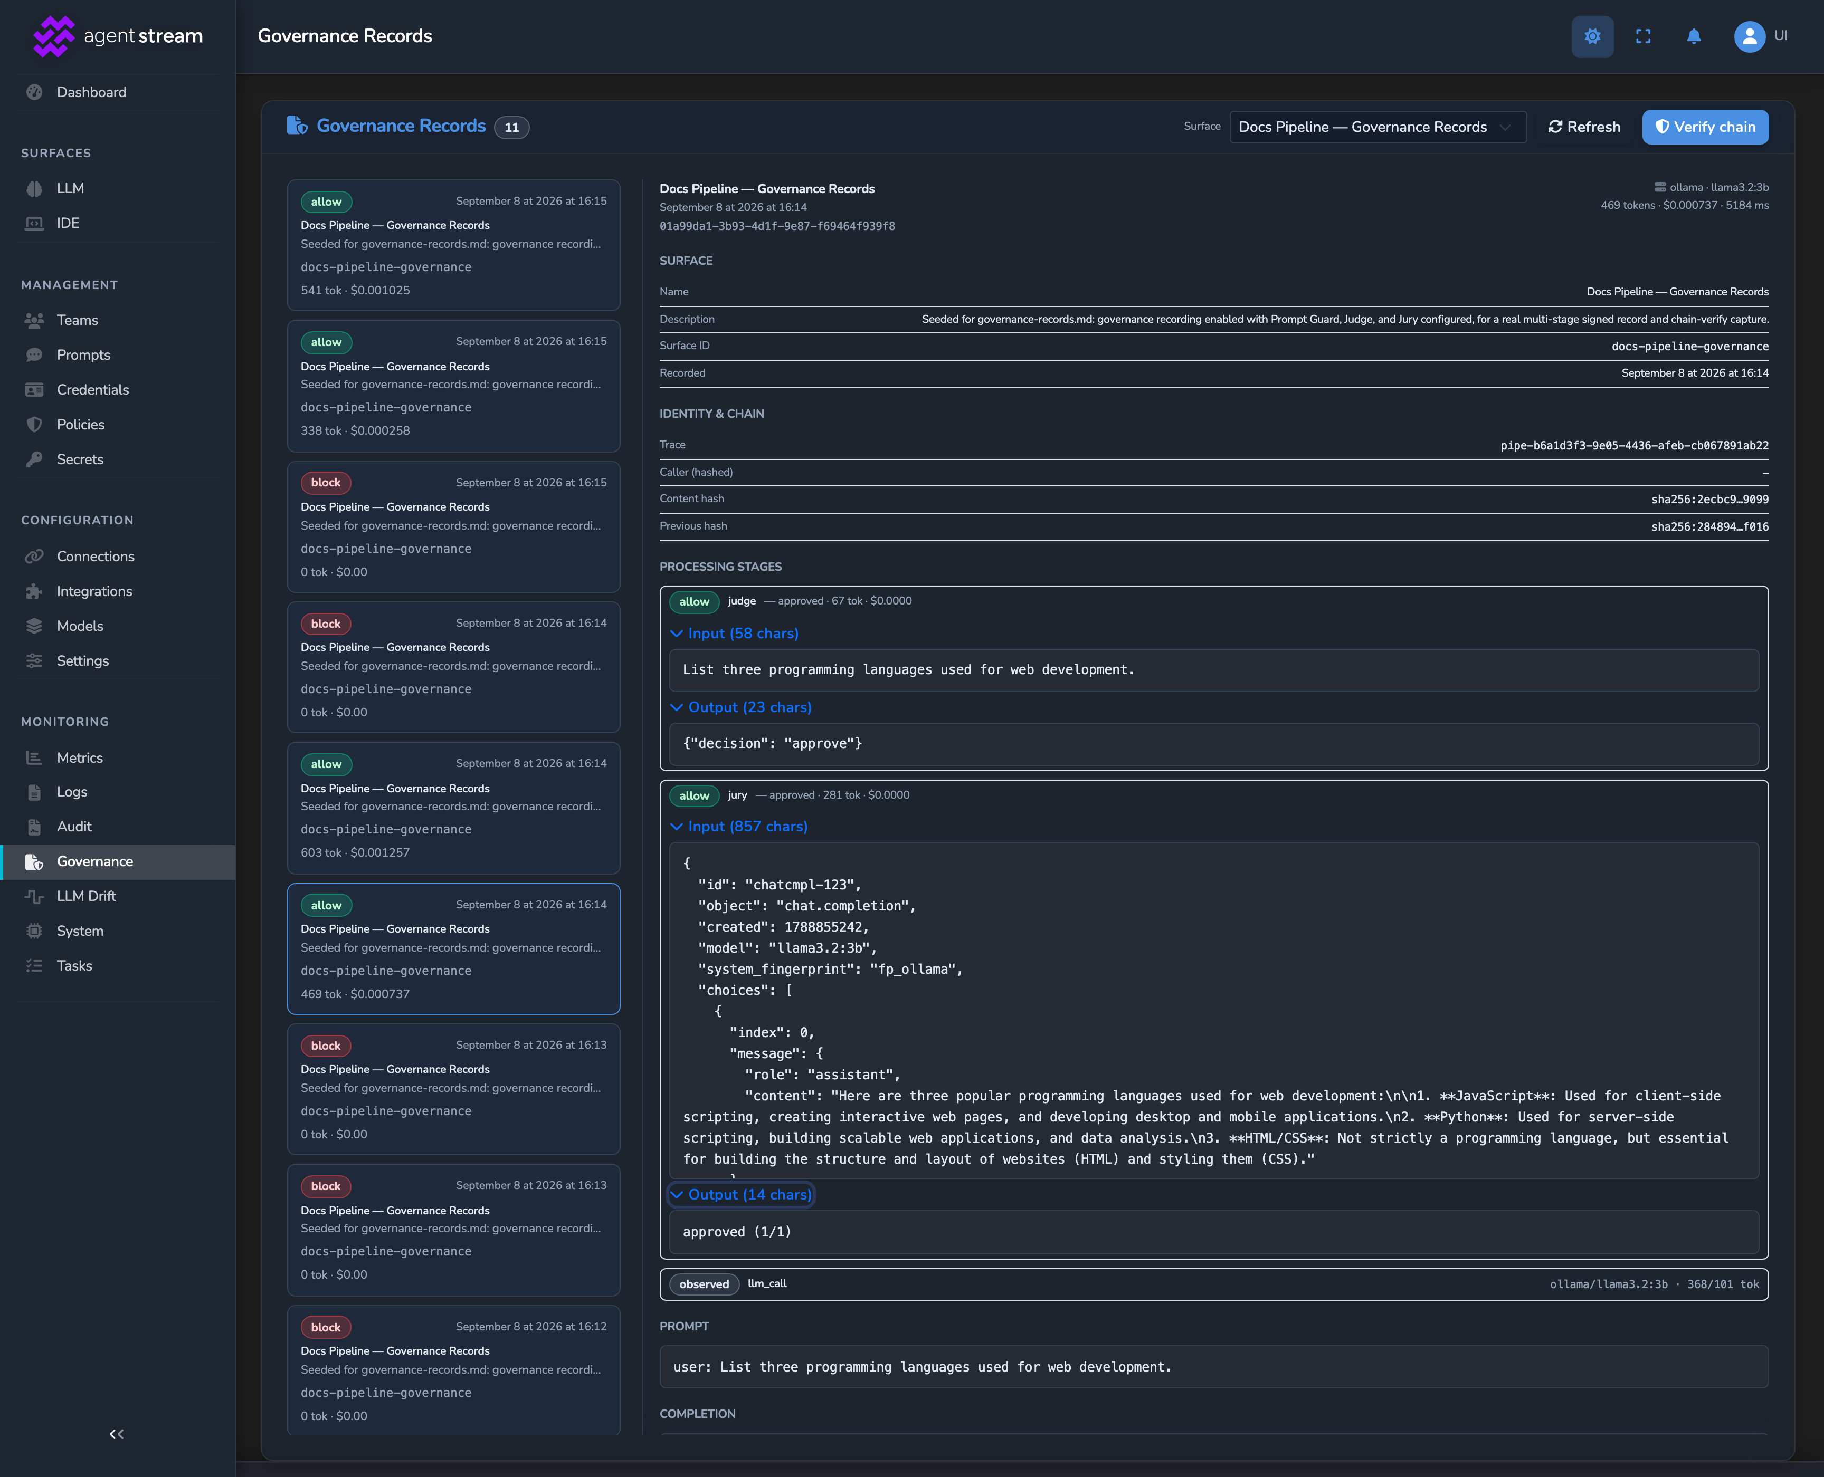This screenshot has width=1824, height=1477.
Task: Click the System chip icon
Action: [34, 932]
